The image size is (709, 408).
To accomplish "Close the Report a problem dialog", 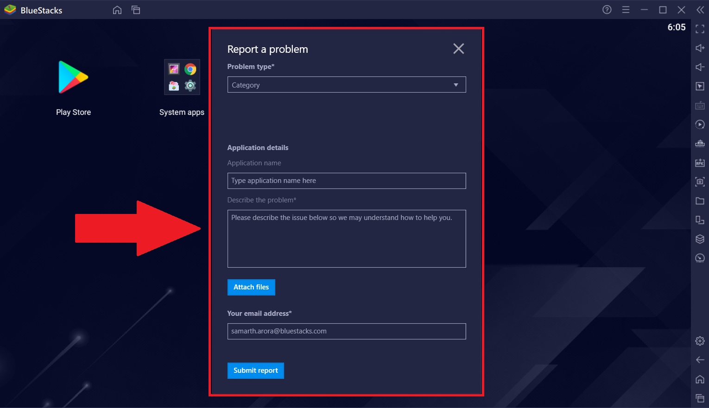I will coord(458,49).
